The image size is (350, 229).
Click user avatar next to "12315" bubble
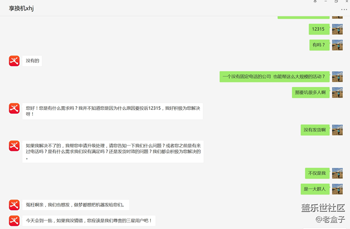[337, 29]
